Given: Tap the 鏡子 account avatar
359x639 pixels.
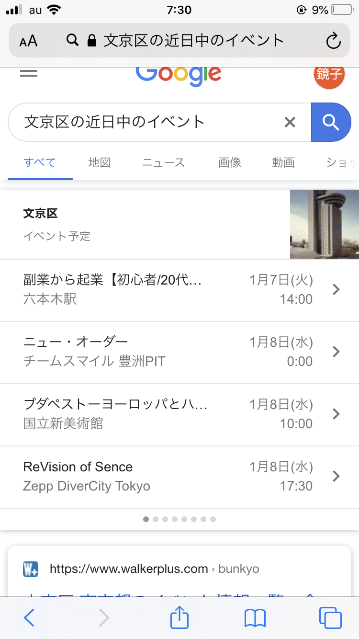Looking at the screenshot, I should (329, 75).
